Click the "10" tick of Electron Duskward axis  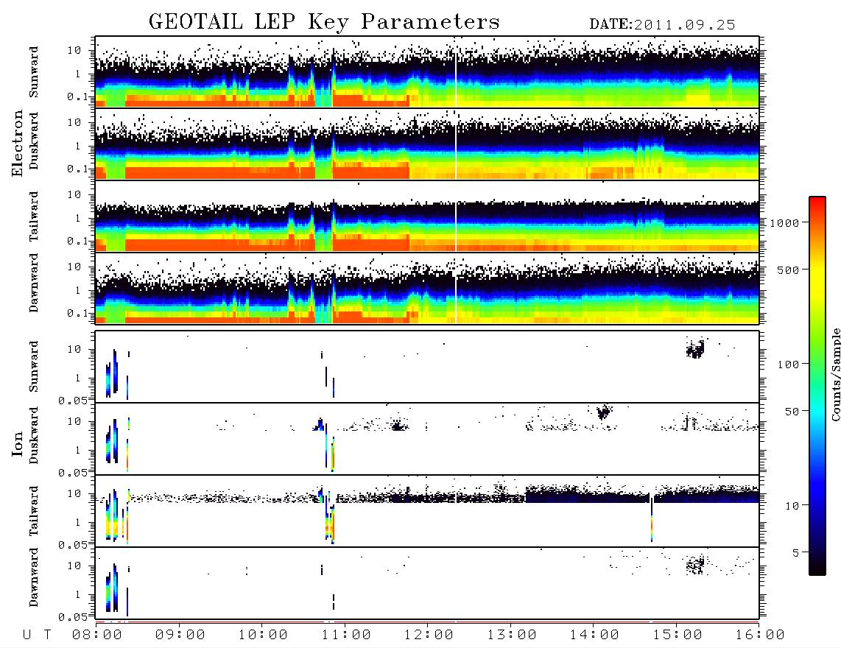coord(74,122)
